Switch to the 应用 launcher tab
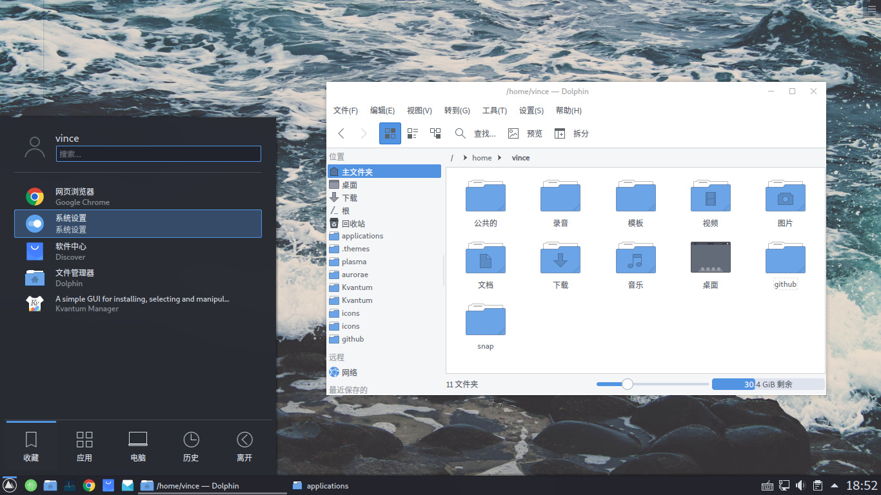Screen dimensions: 881x495 [84, 446]
